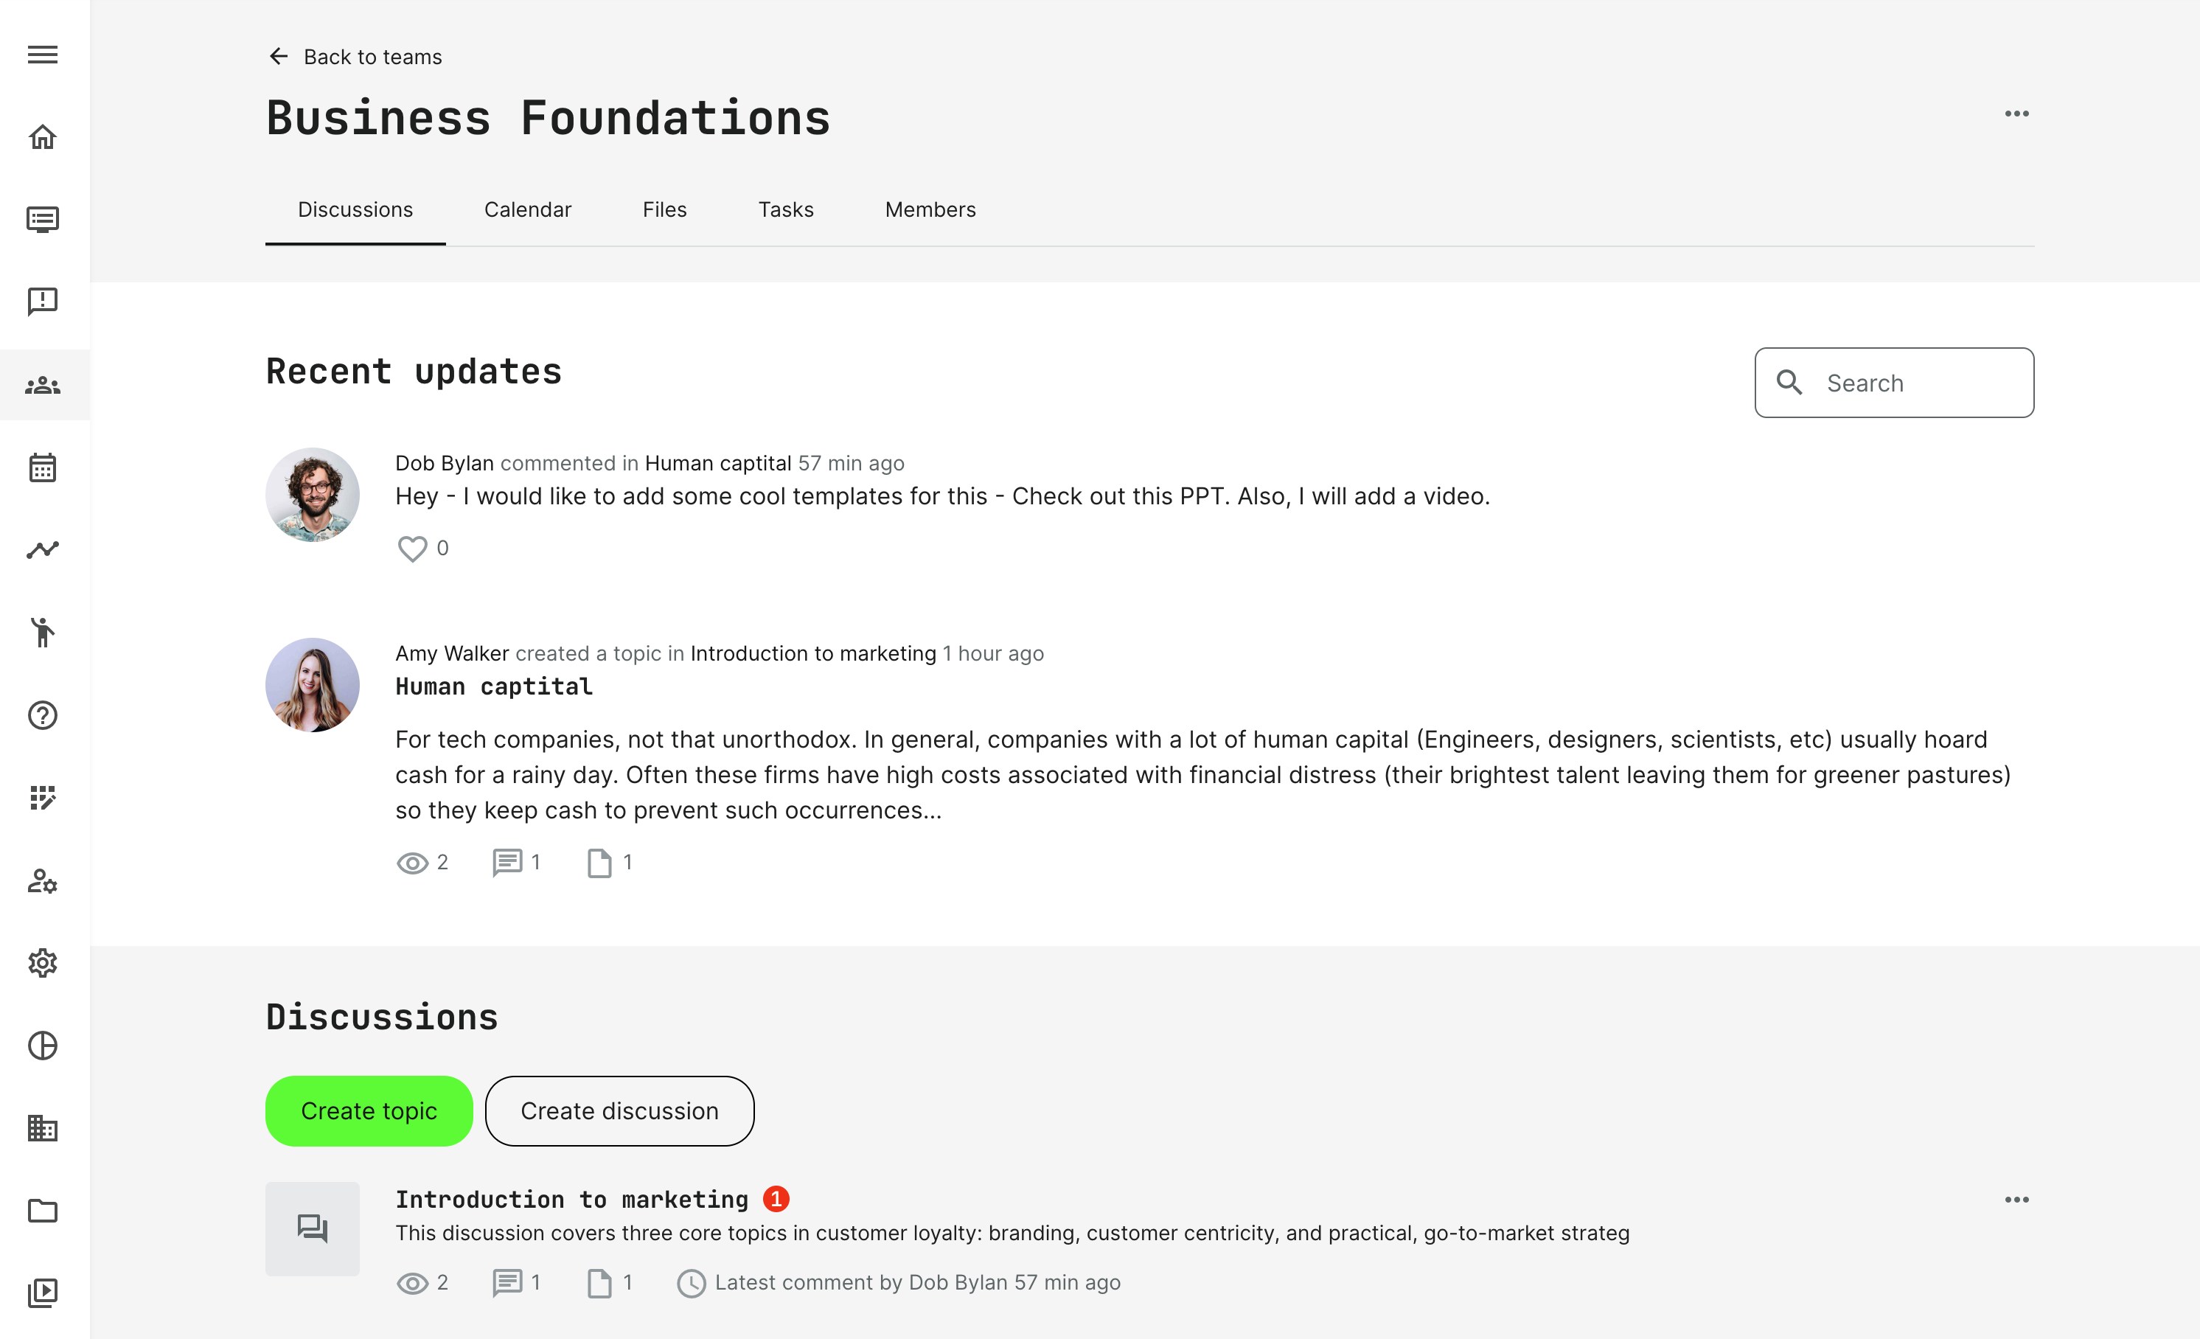Open the pie chart reports icon
Screen dimensions: 2200x1339
click(43, 1046)
